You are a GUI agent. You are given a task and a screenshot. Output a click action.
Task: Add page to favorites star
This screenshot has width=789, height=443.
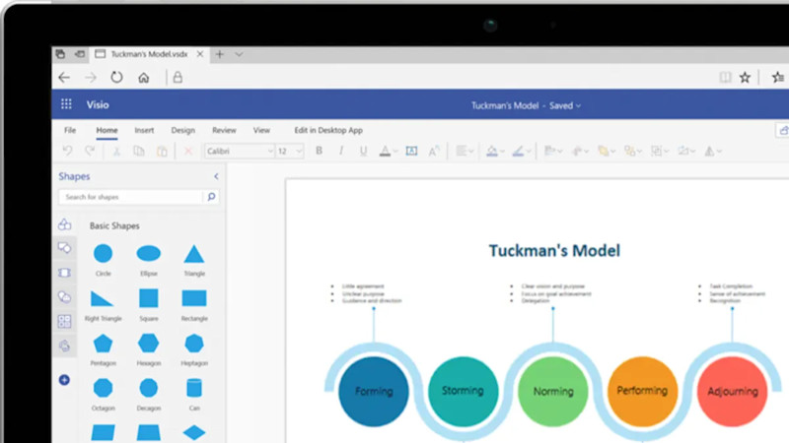coord(745,78)
